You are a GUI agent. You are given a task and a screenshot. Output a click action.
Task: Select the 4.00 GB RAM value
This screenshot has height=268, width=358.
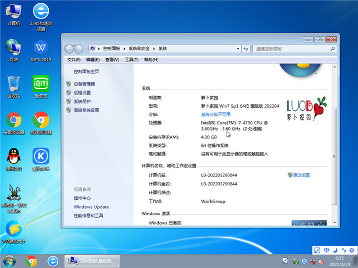click(209, 137)
